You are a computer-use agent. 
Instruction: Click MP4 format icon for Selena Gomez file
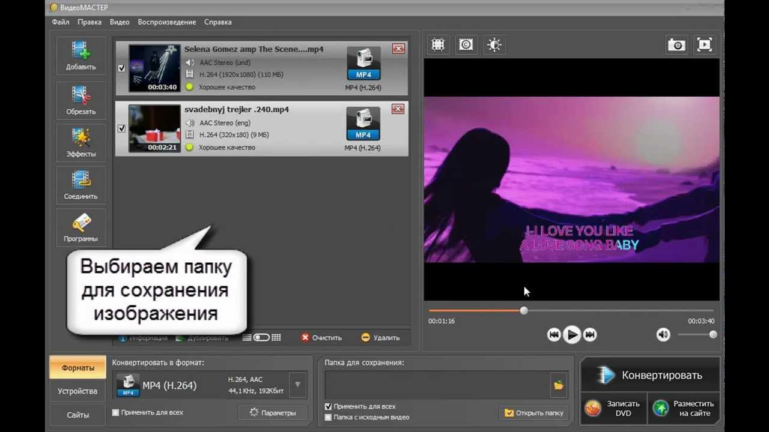363,63
